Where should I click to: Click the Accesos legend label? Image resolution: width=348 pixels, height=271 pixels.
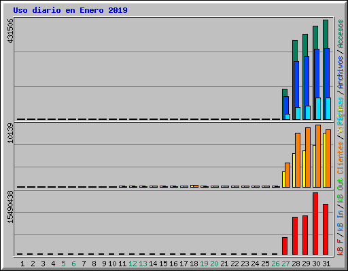[x=341, y=34]
